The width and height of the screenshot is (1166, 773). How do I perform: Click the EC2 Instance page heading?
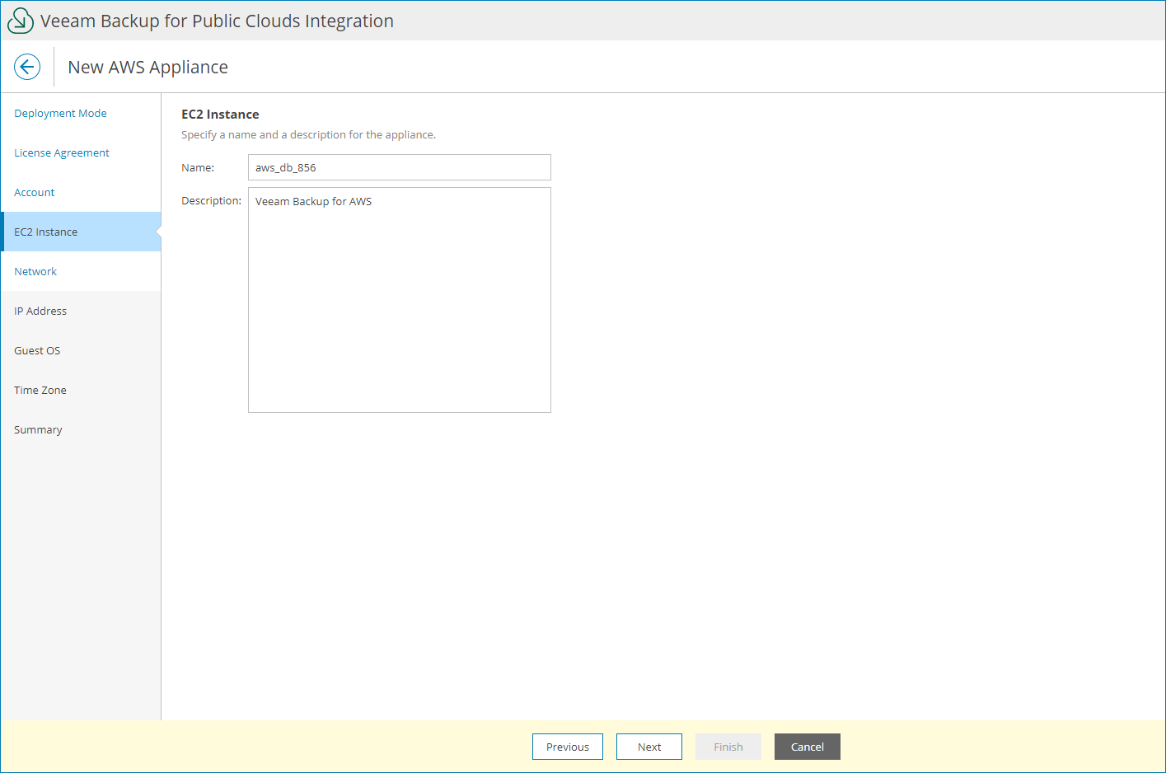(220, 114)
